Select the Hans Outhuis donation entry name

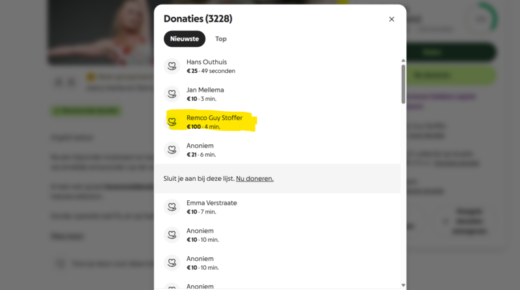click(207, 62)
